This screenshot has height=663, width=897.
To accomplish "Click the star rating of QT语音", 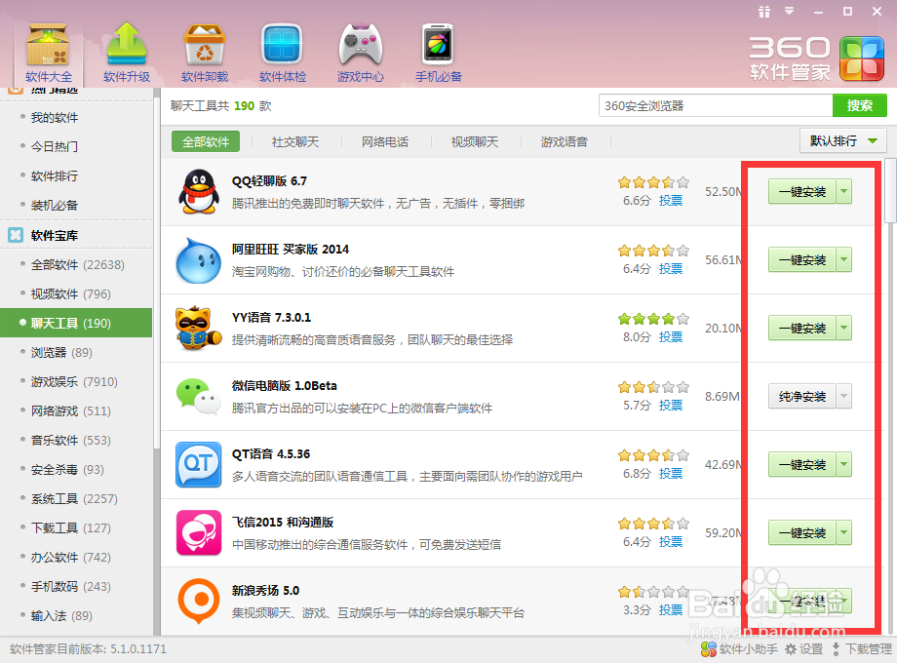I will [x=653, y=455].
